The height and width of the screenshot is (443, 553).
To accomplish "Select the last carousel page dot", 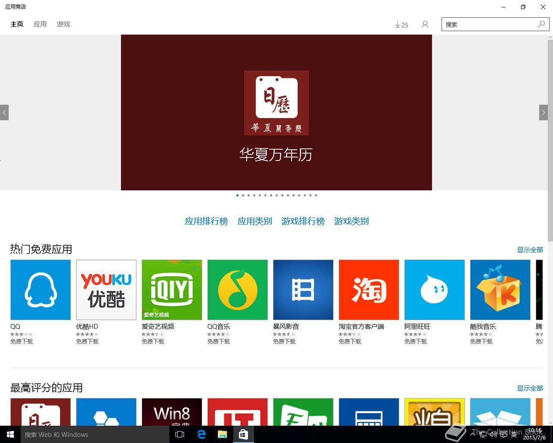I will tap(316, 195).
